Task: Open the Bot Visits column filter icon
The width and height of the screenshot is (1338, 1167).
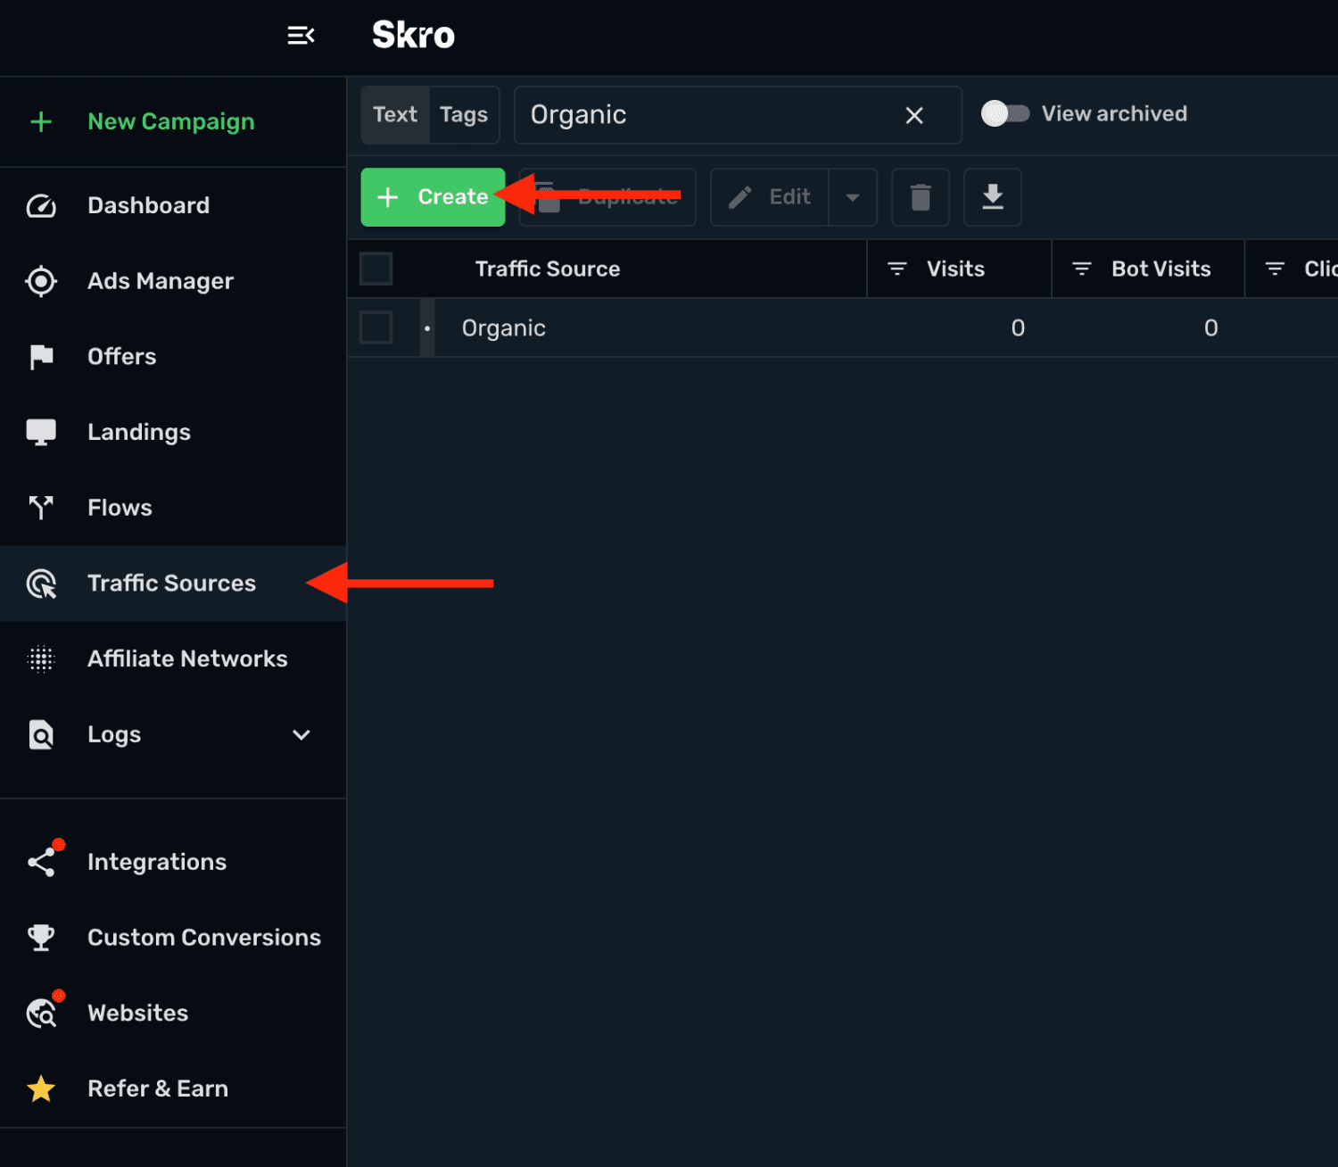Action: [x=1082, y=269]
